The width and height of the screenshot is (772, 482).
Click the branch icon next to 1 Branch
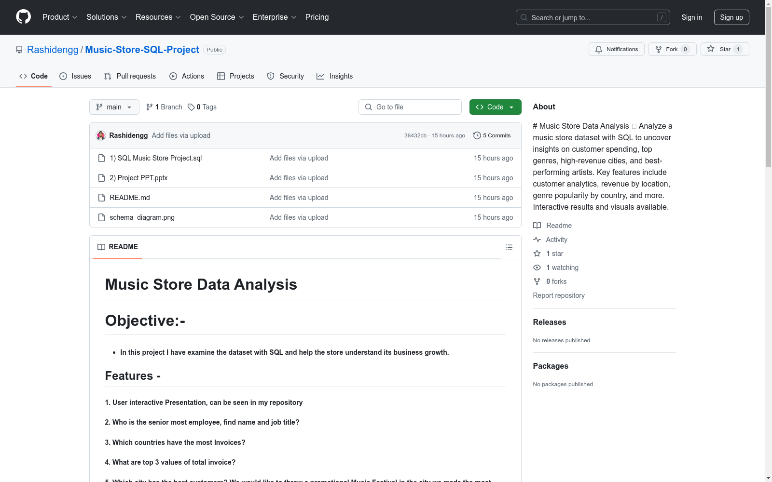pos(150,107)
